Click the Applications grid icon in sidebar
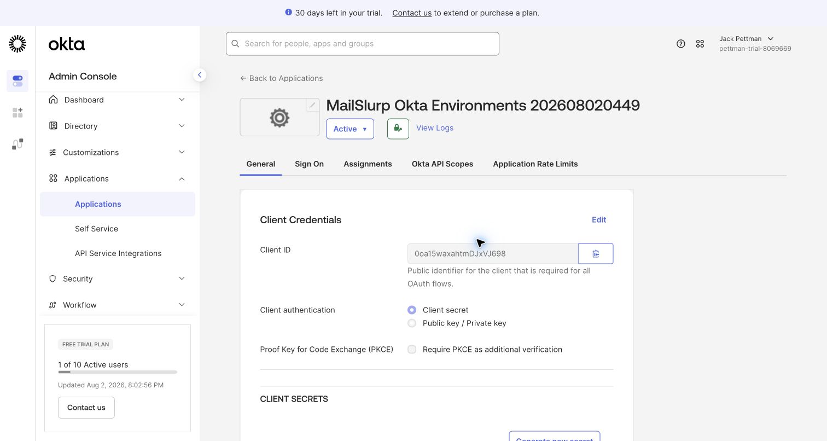 pos(53,178)
